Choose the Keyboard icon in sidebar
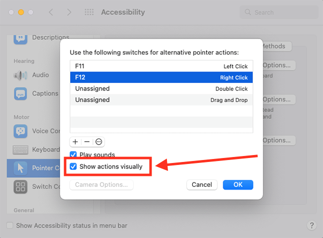This screenshot has width=323, height=238. pyautogui.click(x=20, y=150)
